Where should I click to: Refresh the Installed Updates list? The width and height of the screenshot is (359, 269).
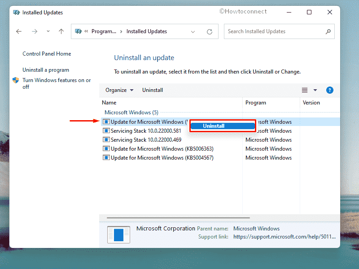pos(210,31)
